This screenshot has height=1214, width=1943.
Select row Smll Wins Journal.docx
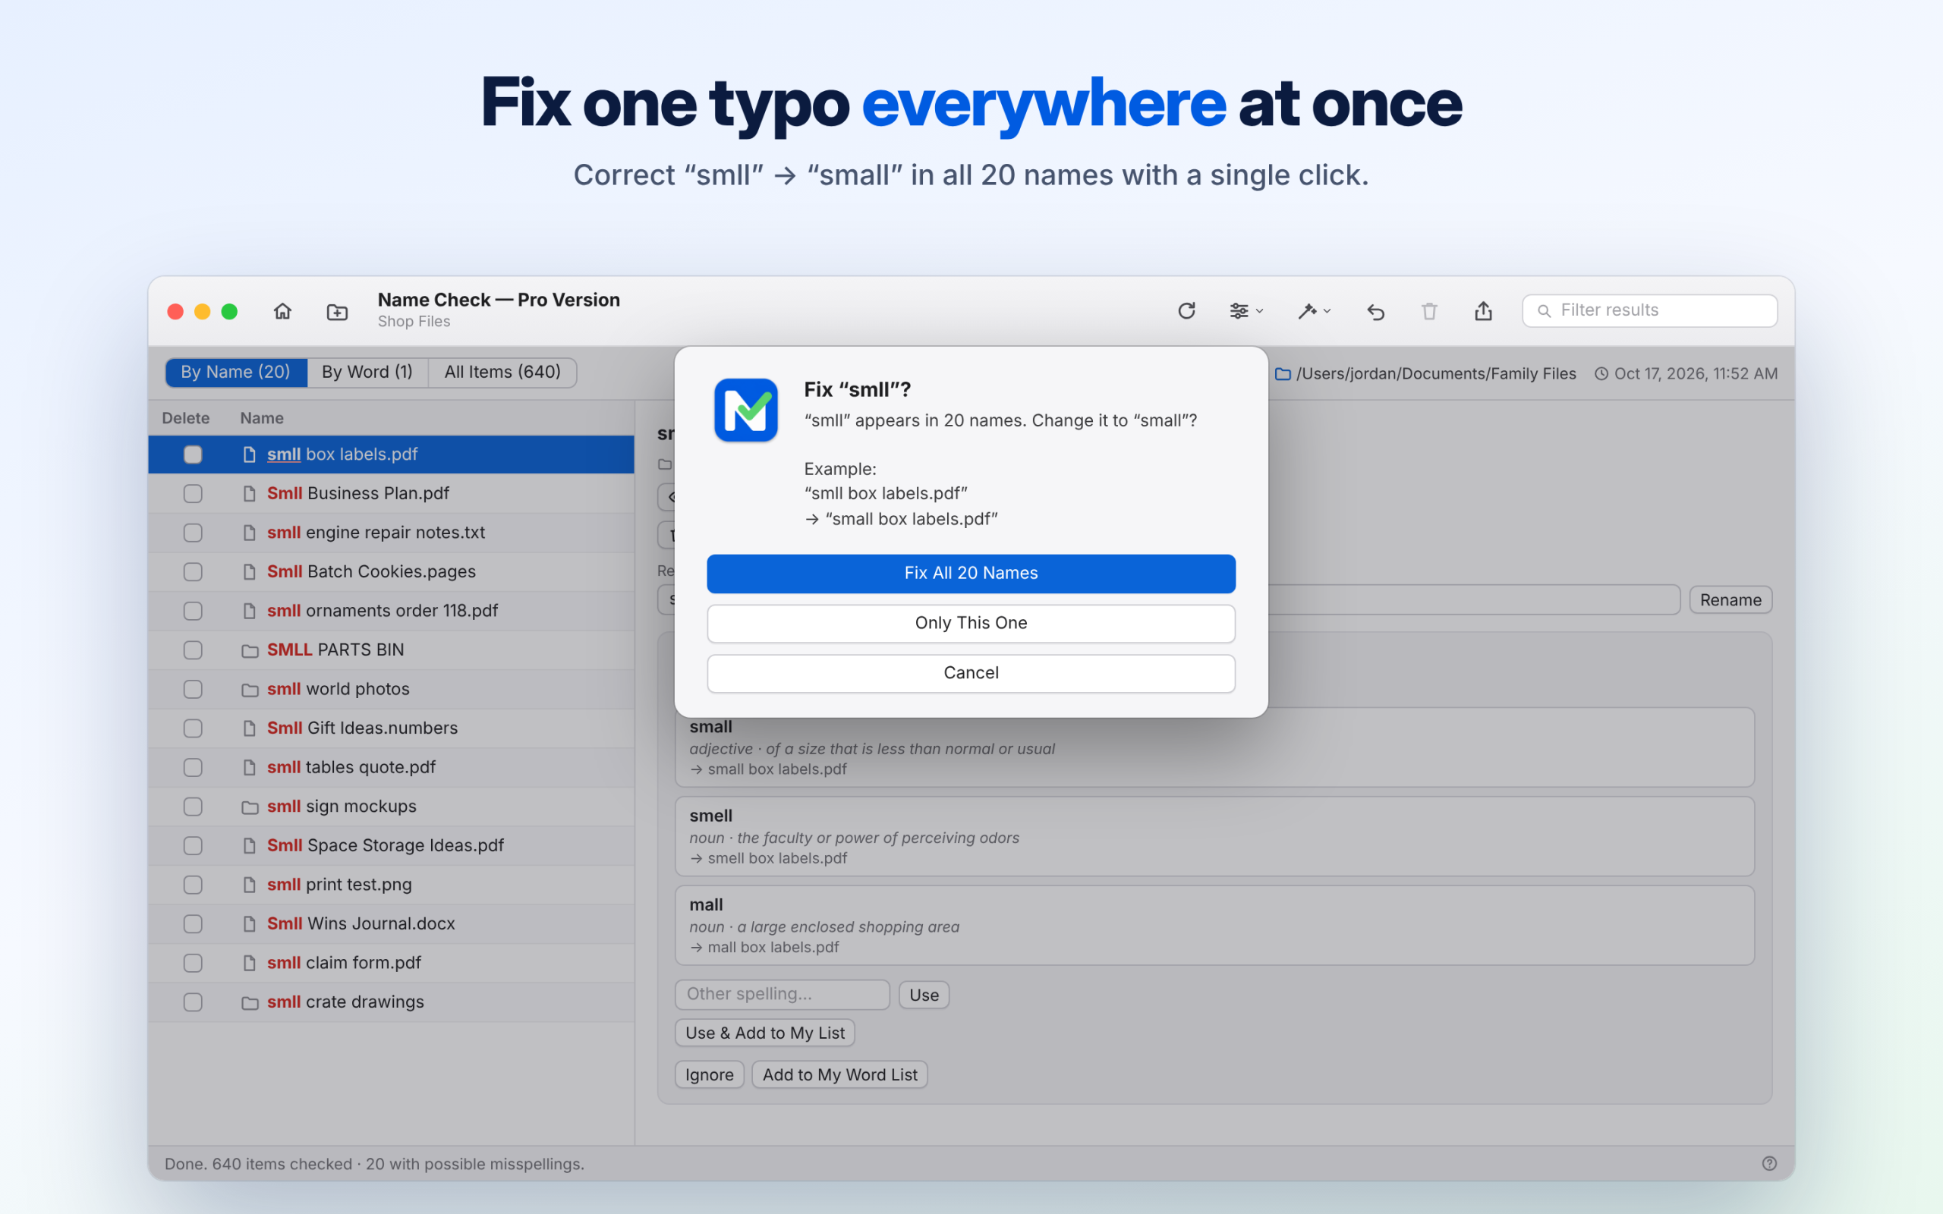tap(391, 924)
